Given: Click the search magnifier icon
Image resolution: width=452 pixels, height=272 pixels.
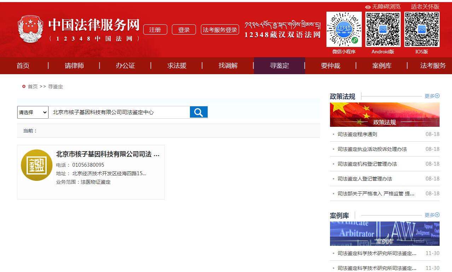Looking at the screenshot, I should point(198,112).
